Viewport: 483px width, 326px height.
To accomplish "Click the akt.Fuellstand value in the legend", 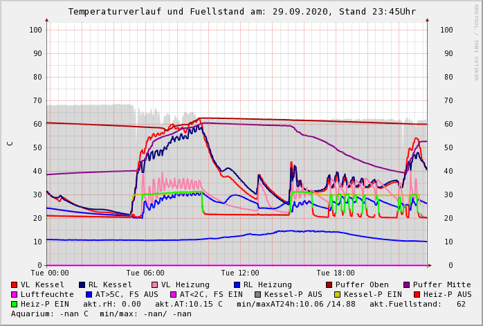I will coord(461,305).
